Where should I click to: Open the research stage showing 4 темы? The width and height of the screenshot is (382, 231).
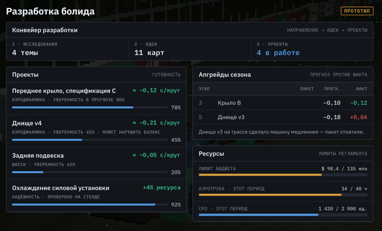click(x=67, y=49)
